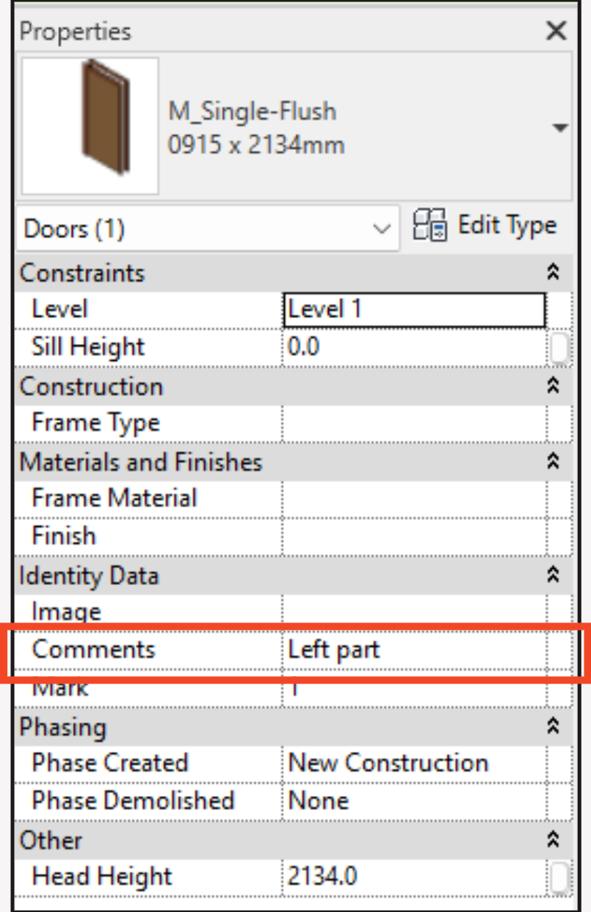This screenshot has height=912, width=591.
Task: Click the Phase Demolished value None
Action: [x=414, y=800]
